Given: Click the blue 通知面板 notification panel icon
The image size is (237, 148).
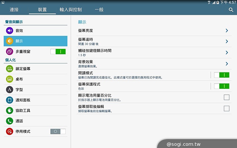Looking at the screenshot, I should pyautogui.click(x=10, y=100).
